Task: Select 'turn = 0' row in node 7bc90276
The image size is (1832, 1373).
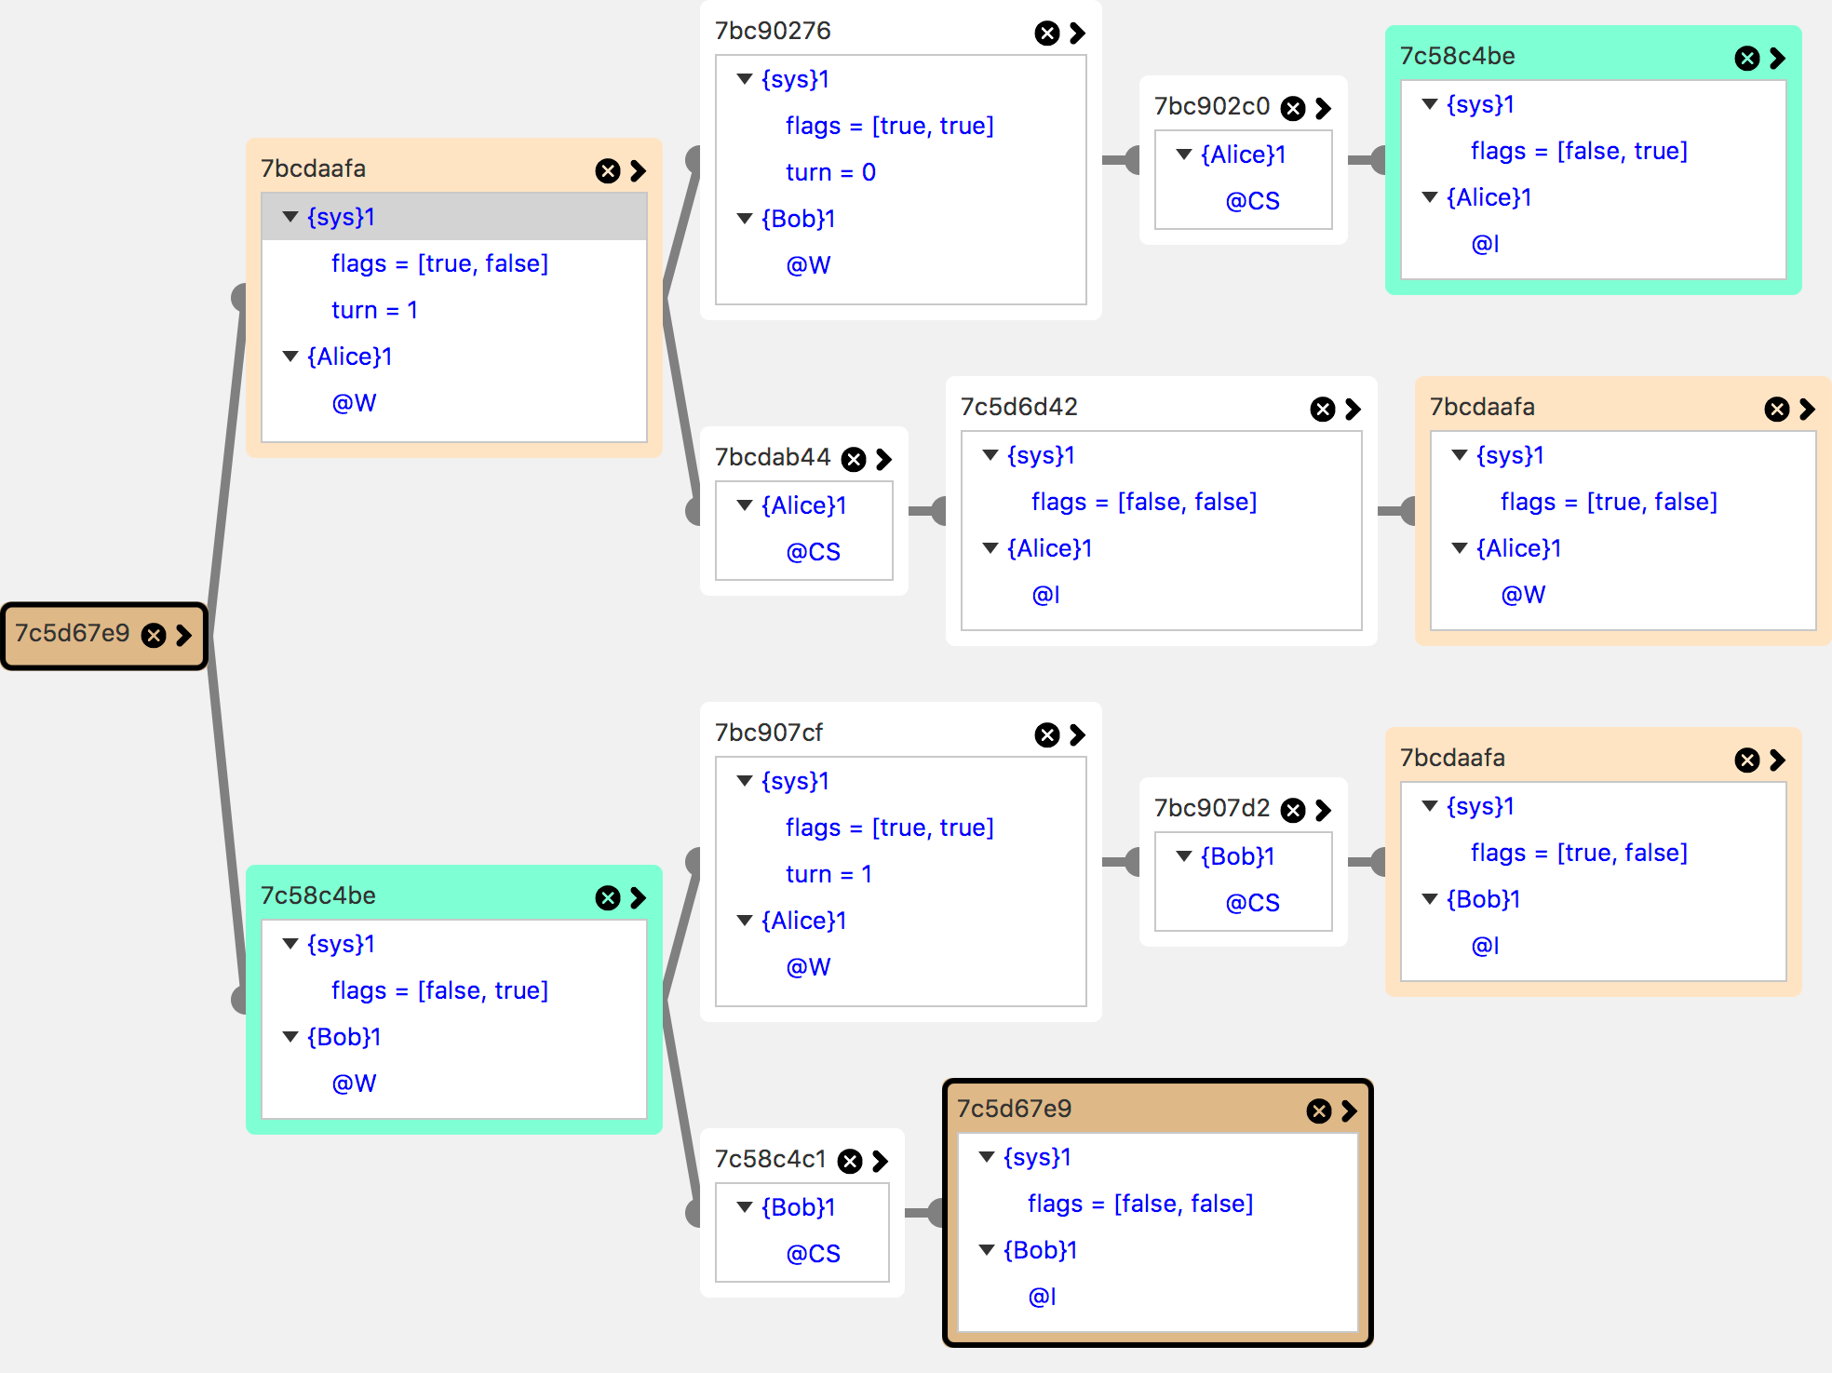Action: (901, 172)
